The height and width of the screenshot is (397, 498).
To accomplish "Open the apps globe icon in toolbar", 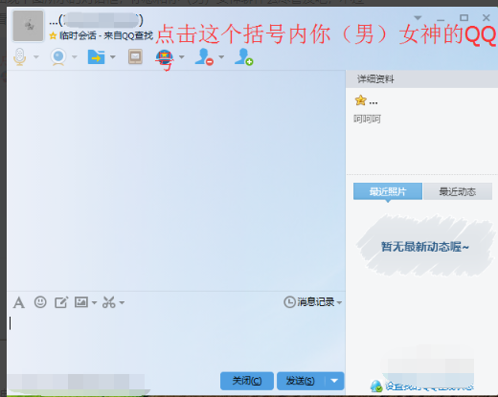I will coord(165,58).
